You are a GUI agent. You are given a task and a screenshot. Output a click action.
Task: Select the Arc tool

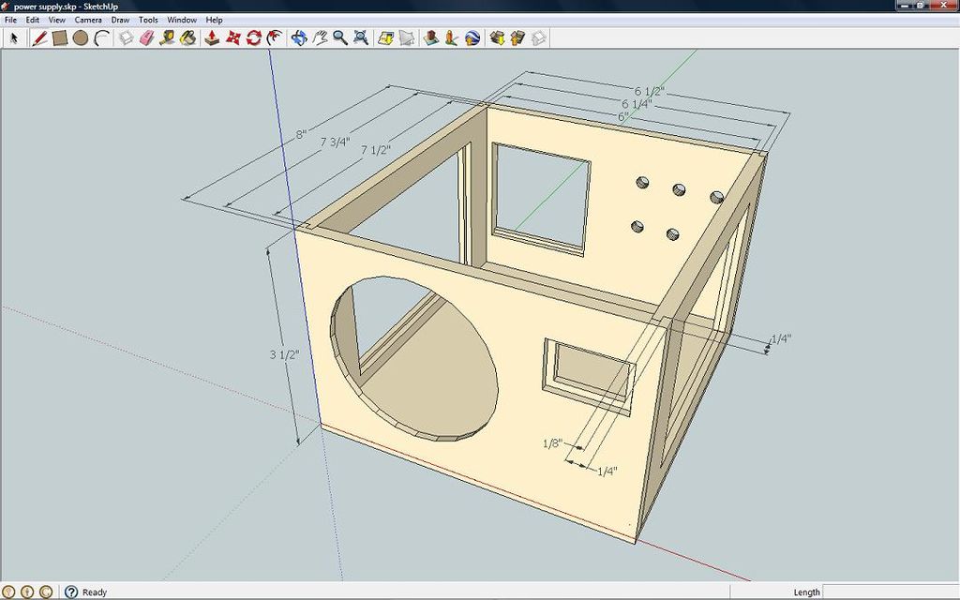click(98, 38)
